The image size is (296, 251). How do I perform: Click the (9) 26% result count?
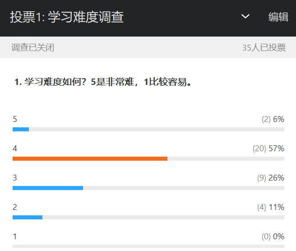tap(270, 178)
